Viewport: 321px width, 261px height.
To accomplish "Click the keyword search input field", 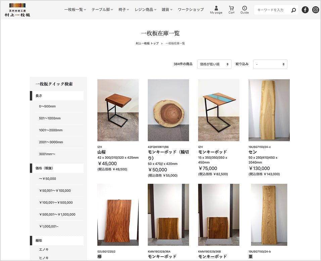I will (271, 10).
